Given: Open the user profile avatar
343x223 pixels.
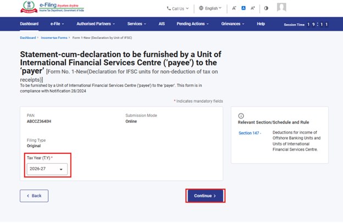Looking at the screenshot, I should click(281, 8).
